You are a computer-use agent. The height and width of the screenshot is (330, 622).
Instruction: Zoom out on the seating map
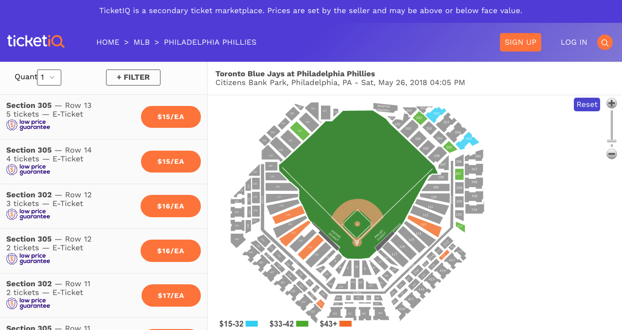(612, 154)
